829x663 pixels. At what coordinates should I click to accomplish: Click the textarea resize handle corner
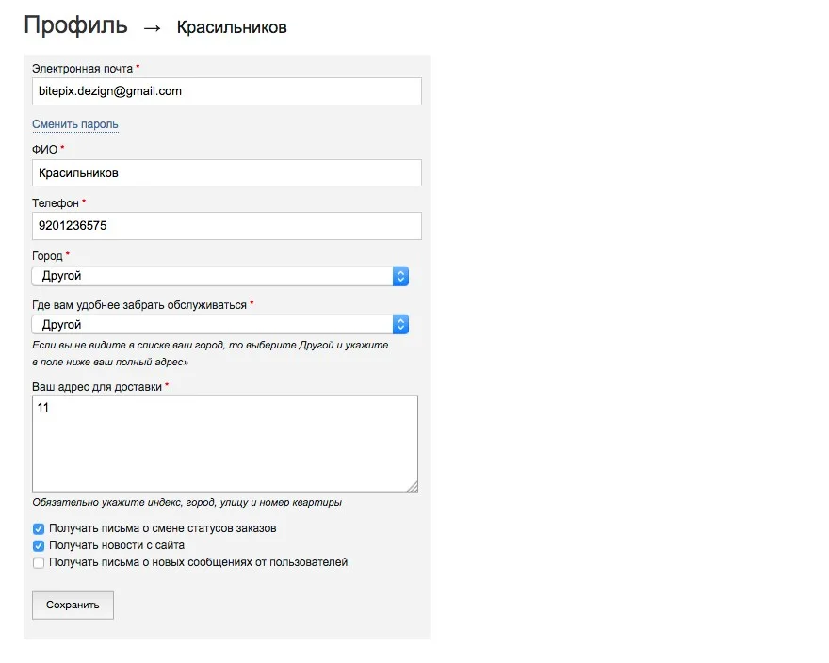pos(413,486)
